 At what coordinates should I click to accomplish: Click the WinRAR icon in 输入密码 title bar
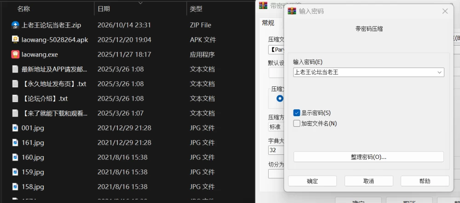[292, 11]
